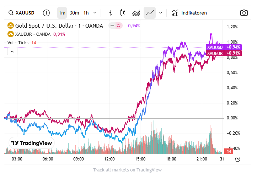This screenshot has width=257, height=175.
Task: Select the bars chart style icon
Action: [x=109, y=13]
